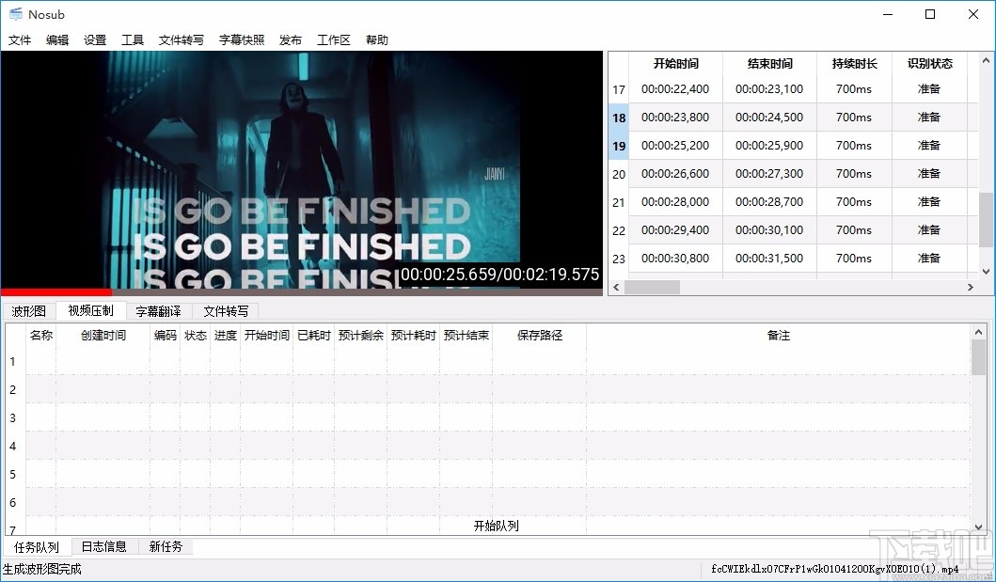Click the down arrow of subtitle table scrollbar
Viewport: 996px width, 582px height.
[986, 272]
